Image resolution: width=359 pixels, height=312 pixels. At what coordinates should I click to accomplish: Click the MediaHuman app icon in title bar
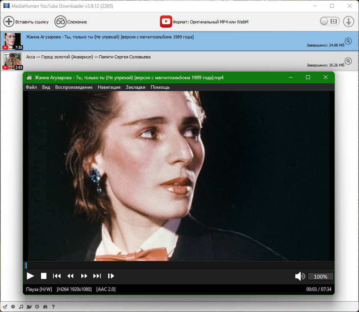7,6
